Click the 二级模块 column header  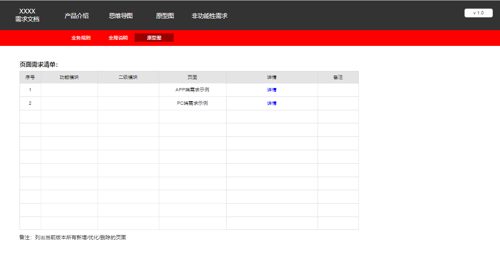128,77
